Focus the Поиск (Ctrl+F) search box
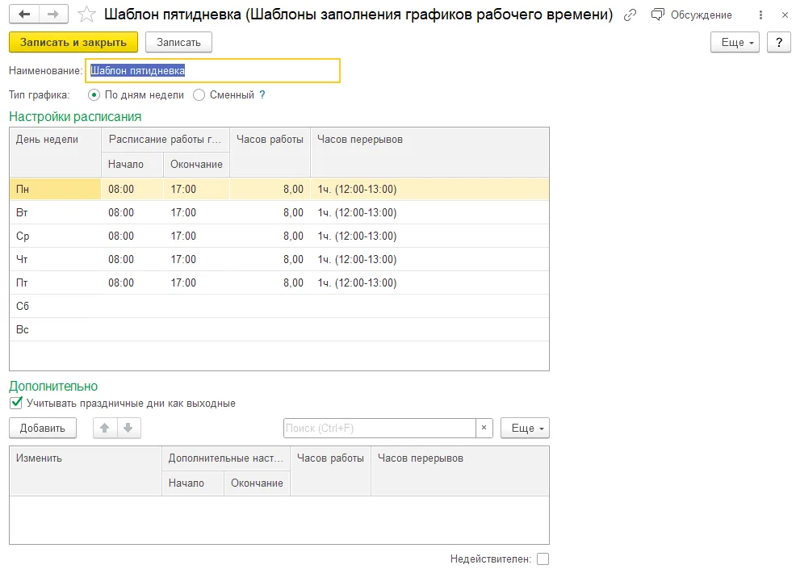The height and width of the screenshot is (569, 796). coord(379,428)
